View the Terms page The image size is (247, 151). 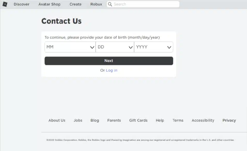pos(178,120)
